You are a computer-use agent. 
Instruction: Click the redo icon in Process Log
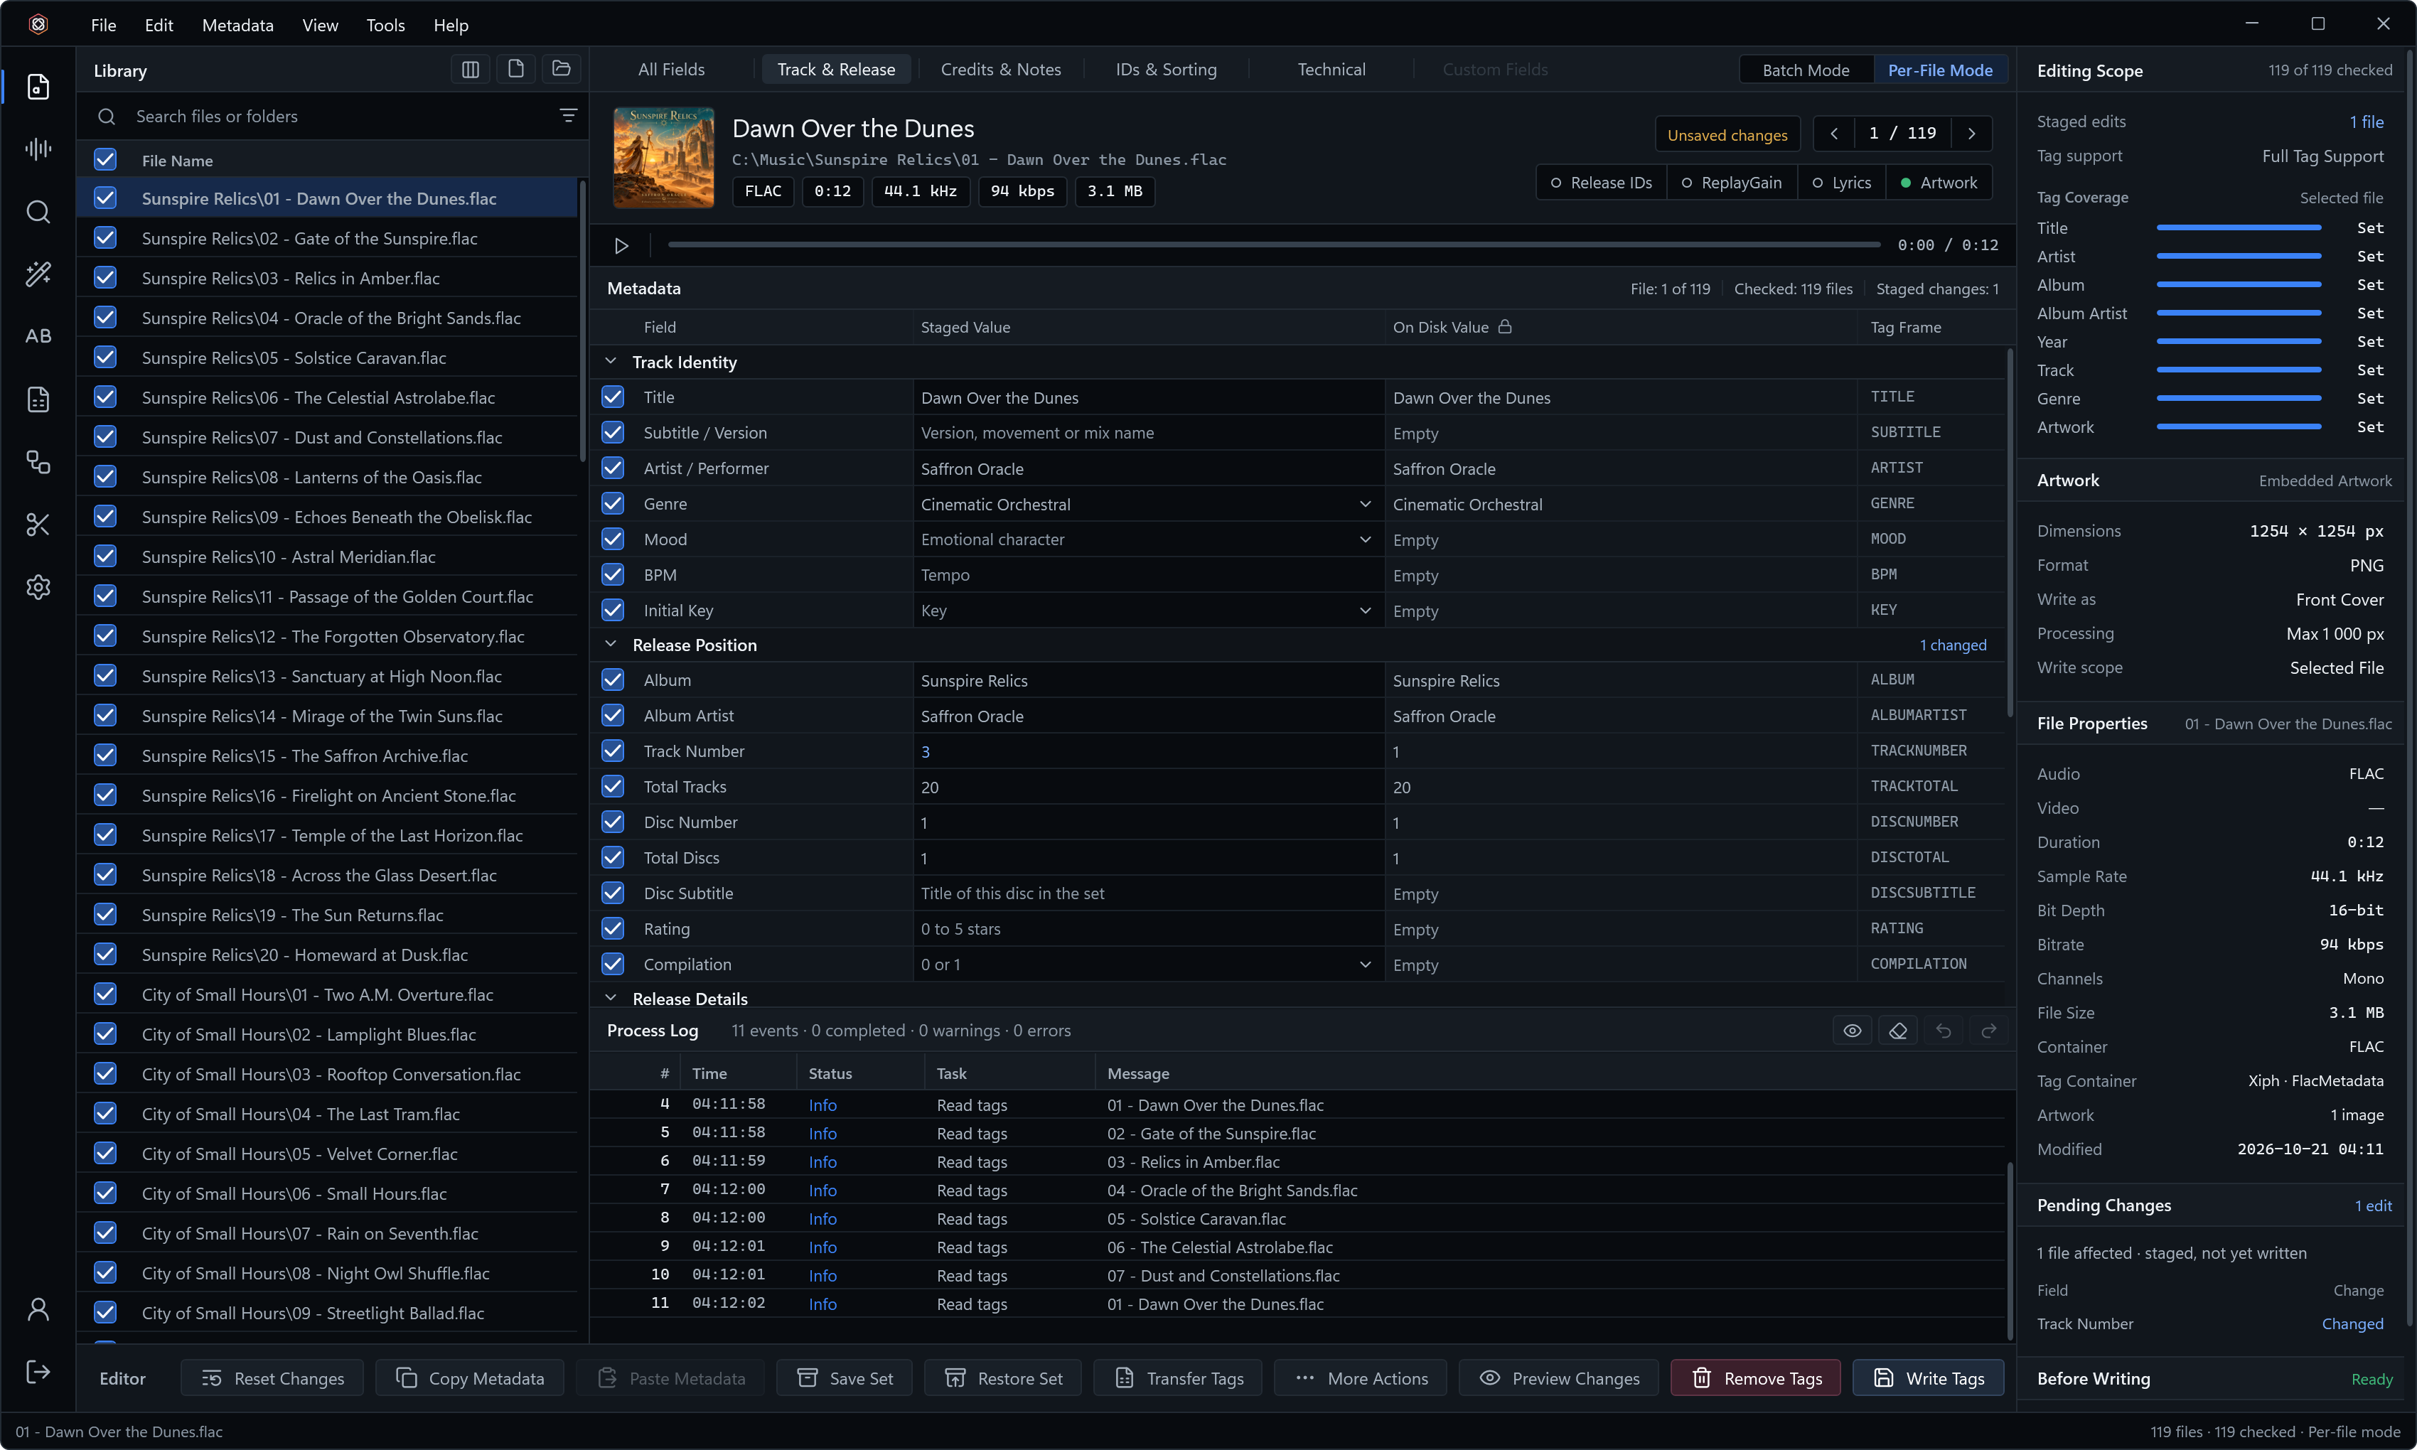(x=1988, y=1031)
